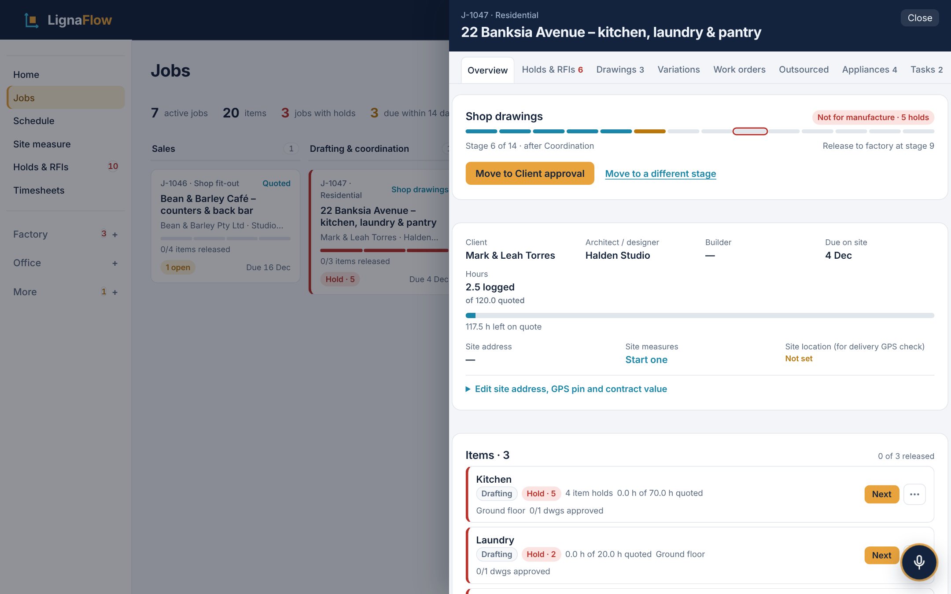
Task: Click 'Not for manufacture · 5 holds' badge
Action: pyautogui.click(x=873, y=117)
